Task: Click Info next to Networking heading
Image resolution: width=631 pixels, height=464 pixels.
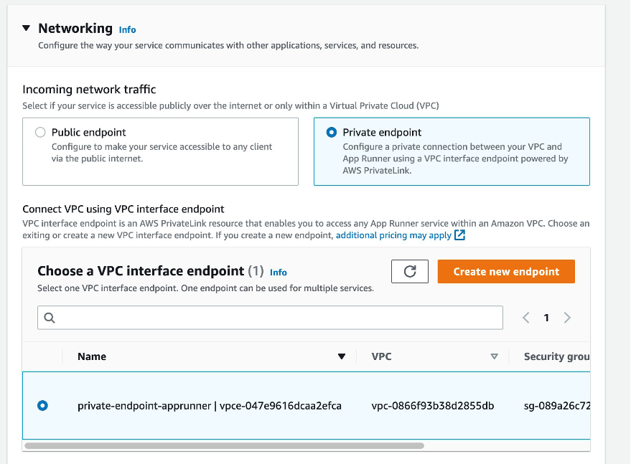Action: pyautogui.click(x=127, y=30)
